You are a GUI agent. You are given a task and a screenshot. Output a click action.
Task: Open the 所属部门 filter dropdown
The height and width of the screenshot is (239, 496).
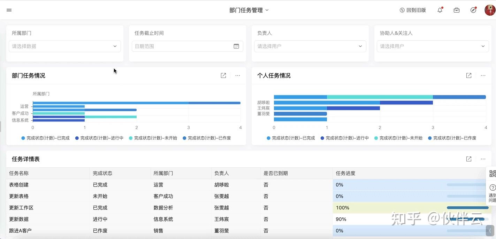point(65,46)
